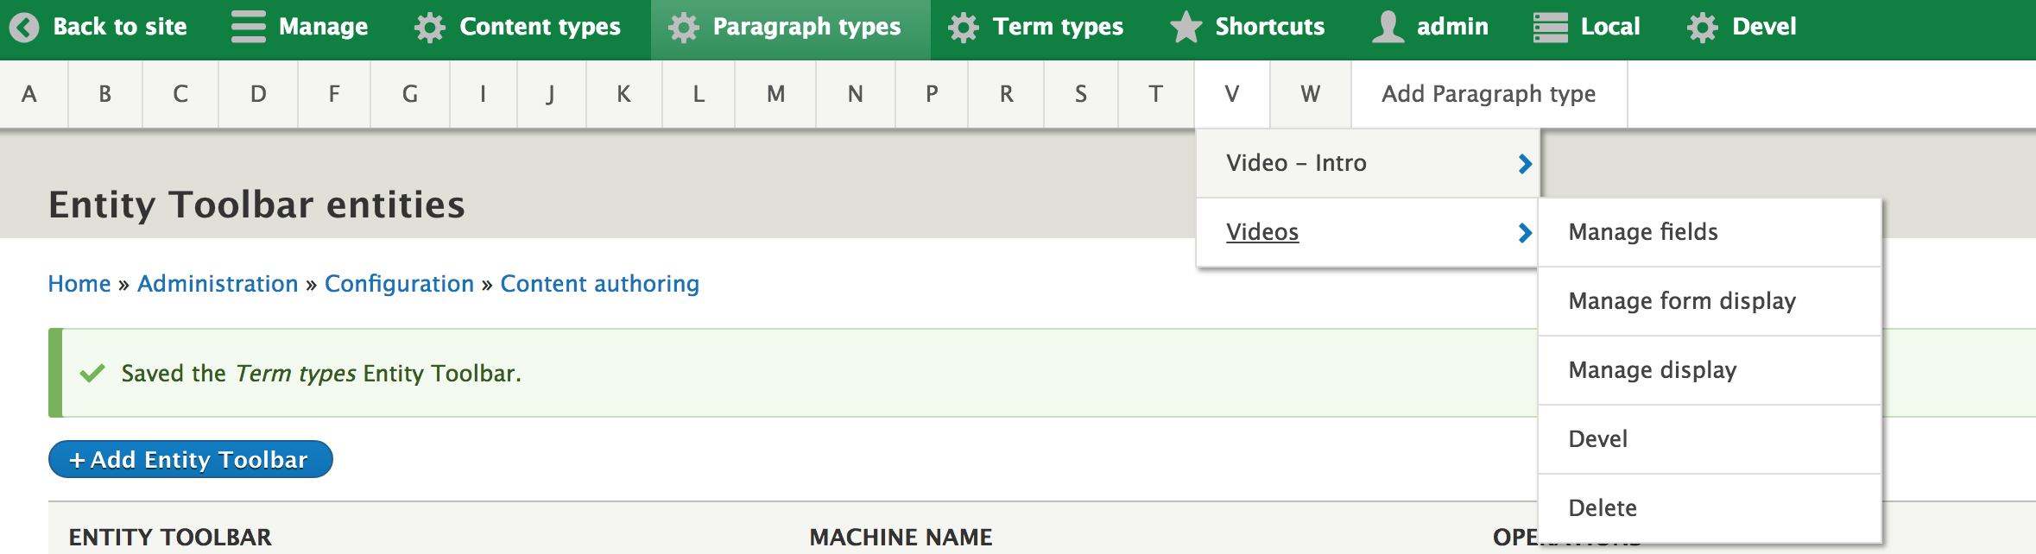The width and height of the screenshot is (2036, 554).
Task: Expand the Videos submenu arrow
Action: tap(1525, 233)
